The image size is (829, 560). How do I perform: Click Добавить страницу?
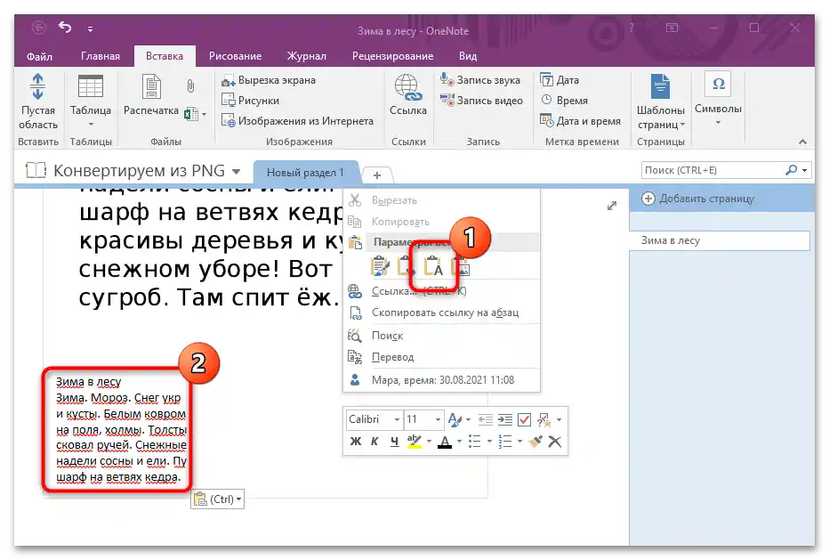(x=698, y=199)
